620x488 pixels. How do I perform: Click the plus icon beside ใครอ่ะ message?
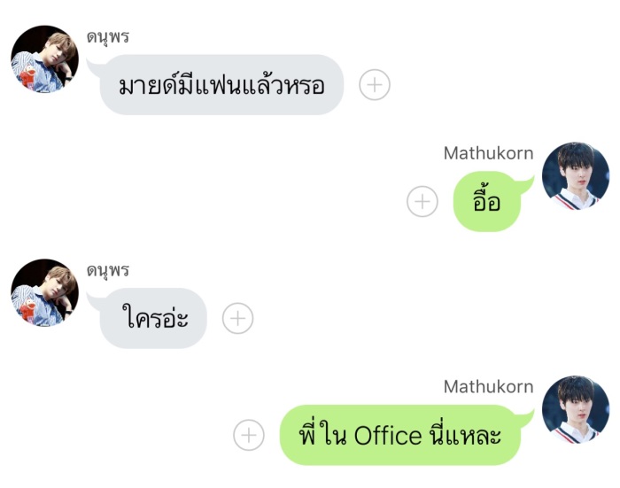(x=237, y=318)
